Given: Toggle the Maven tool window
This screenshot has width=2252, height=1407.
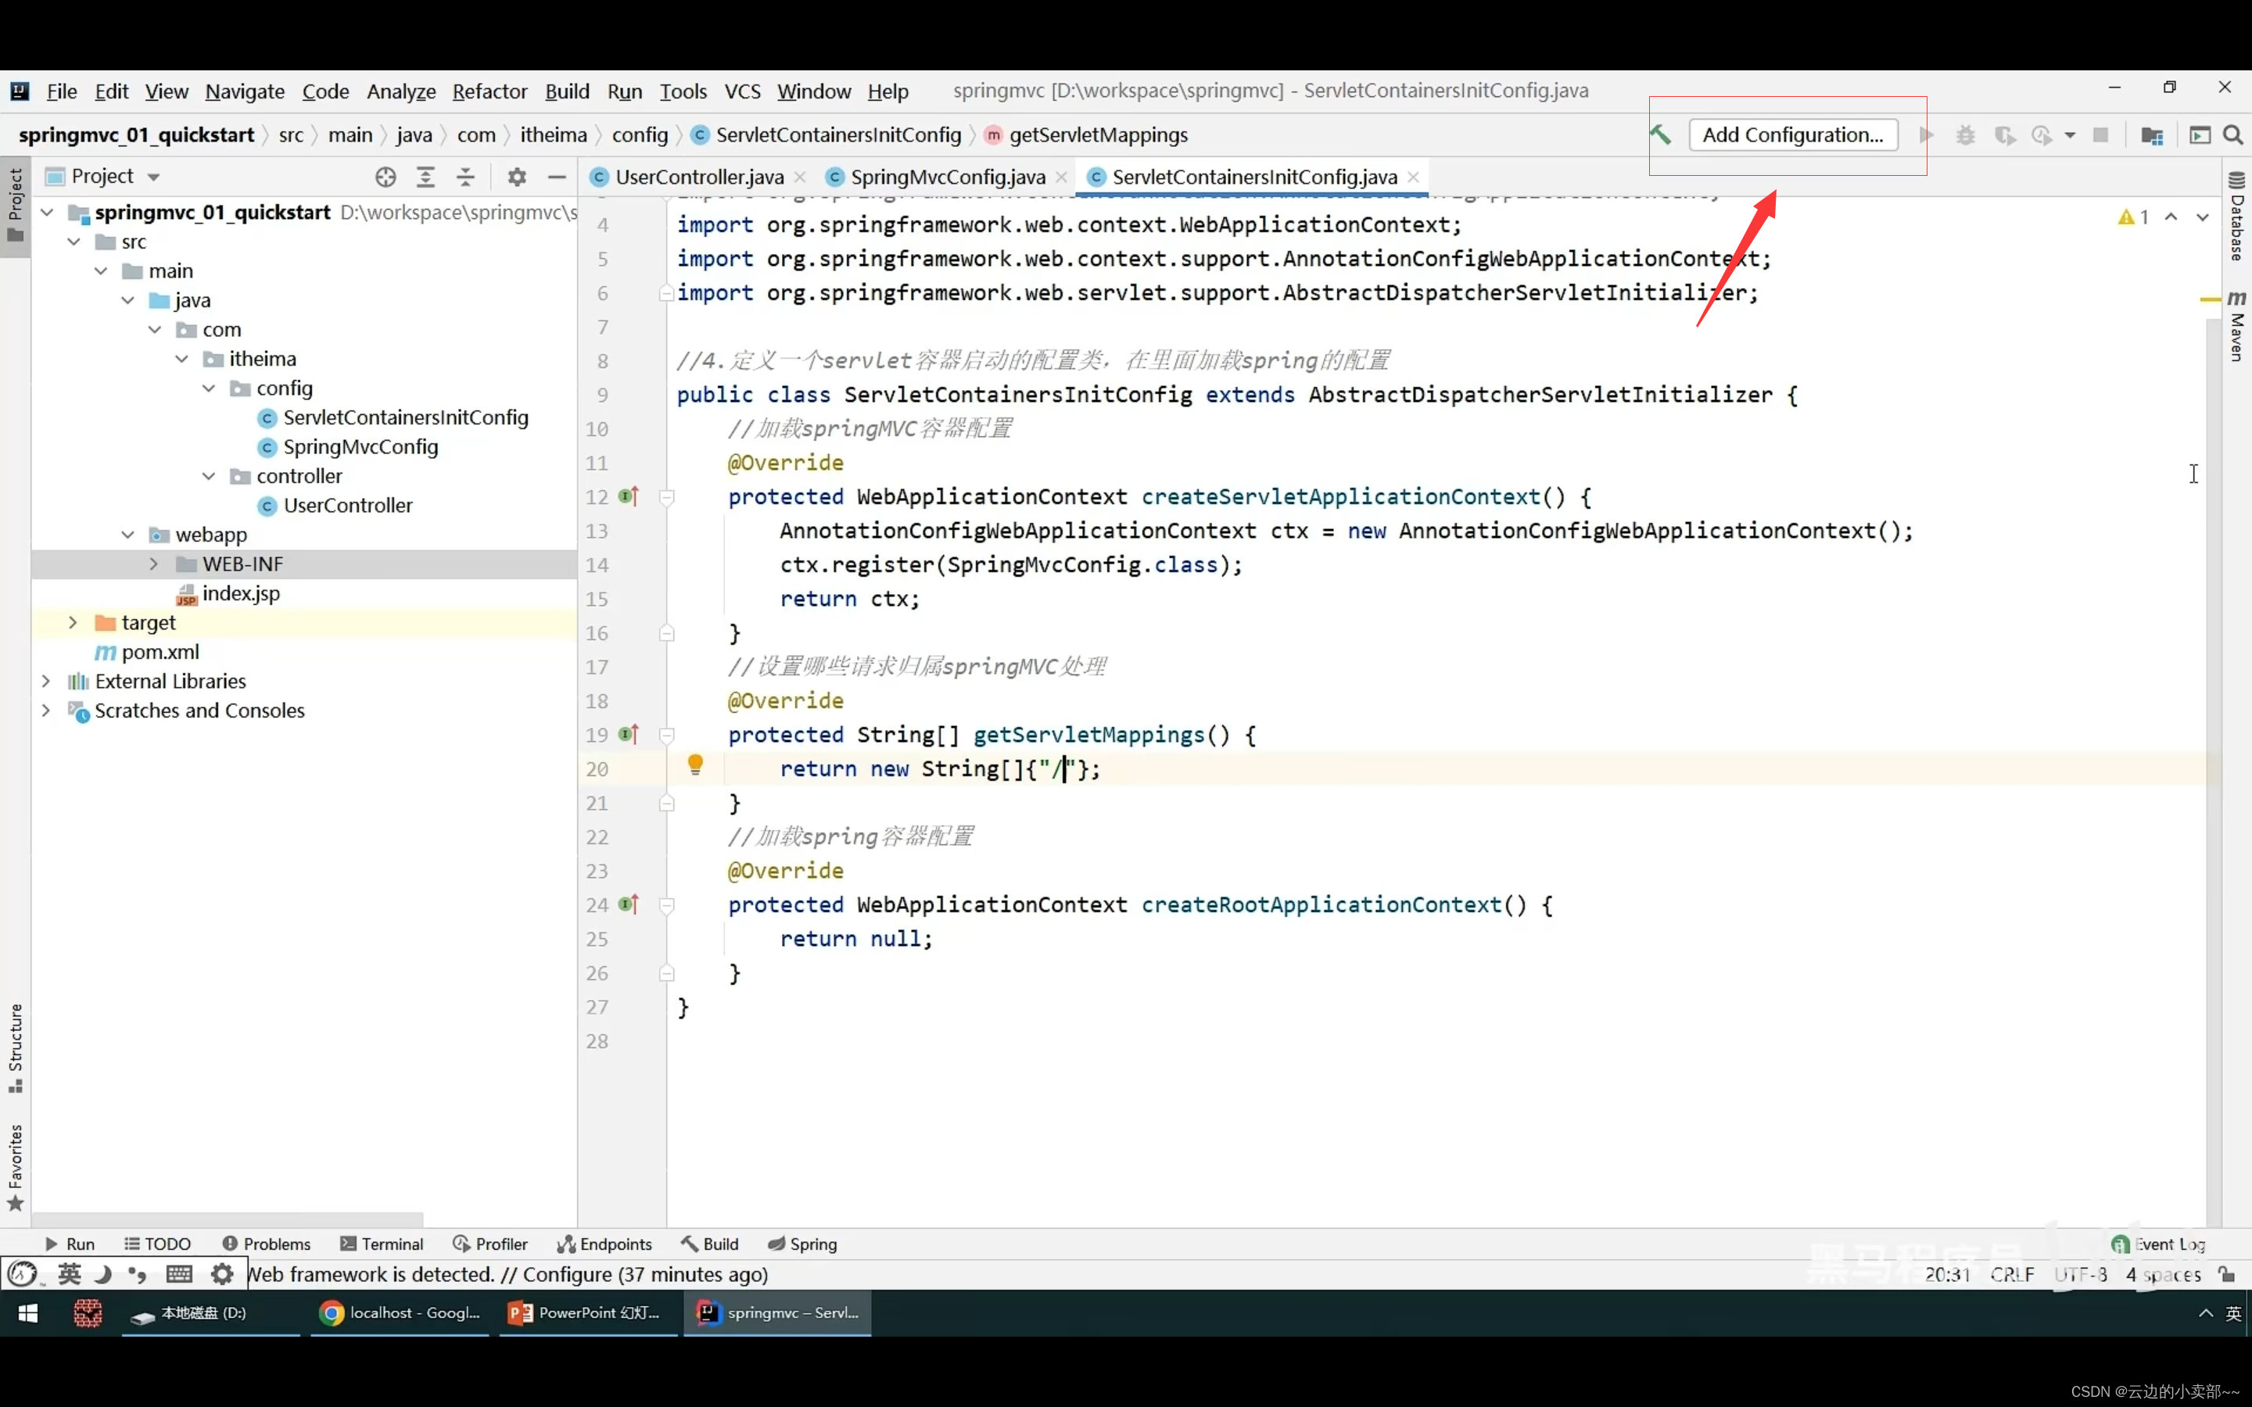Looking at the screenshot, I should (x=2236, y=326).
